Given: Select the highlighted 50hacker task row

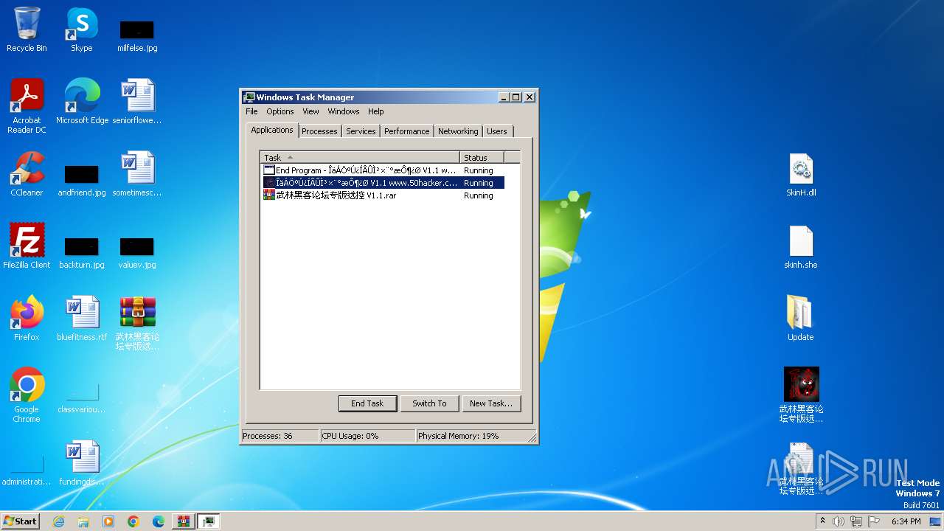Looking at the screenshot, I should tap(383, 183).
